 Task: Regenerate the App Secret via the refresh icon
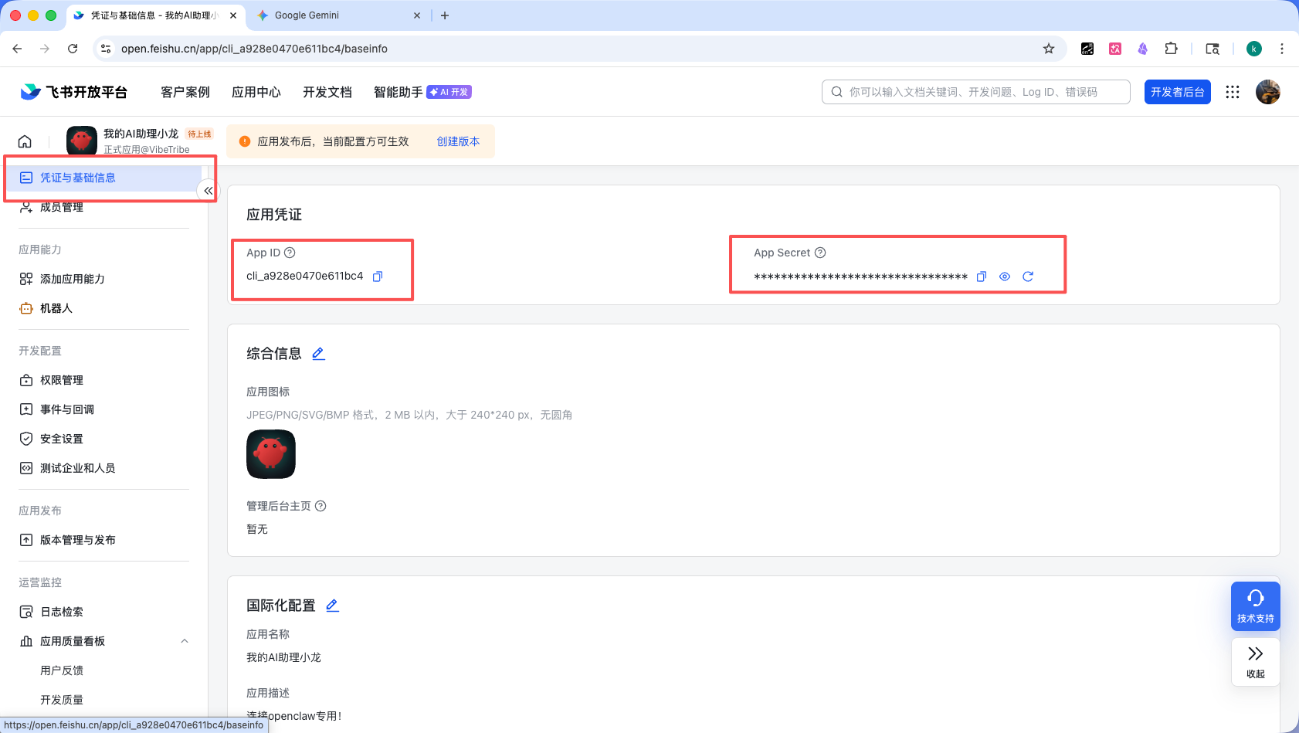click(1028, 276)
